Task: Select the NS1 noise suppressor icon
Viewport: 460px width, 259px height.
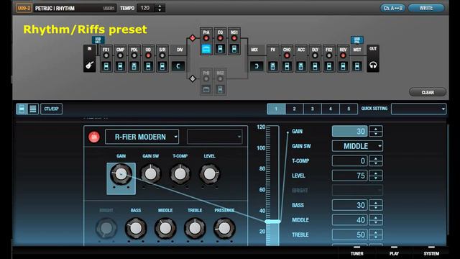Action: [x=234, y=49]
